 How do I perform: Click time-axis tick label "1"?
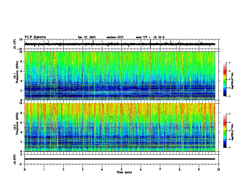pyautogui.click(x=44, y=170)
